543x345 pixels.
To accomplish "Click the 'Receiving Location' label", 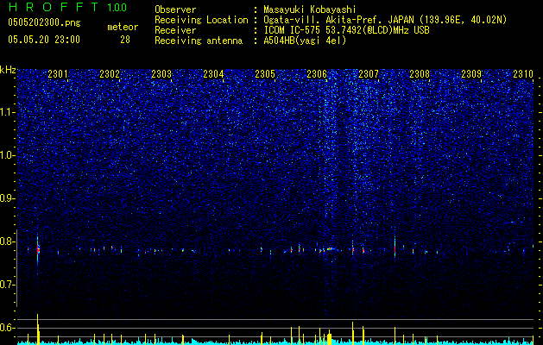I will (x=201, y=20).
